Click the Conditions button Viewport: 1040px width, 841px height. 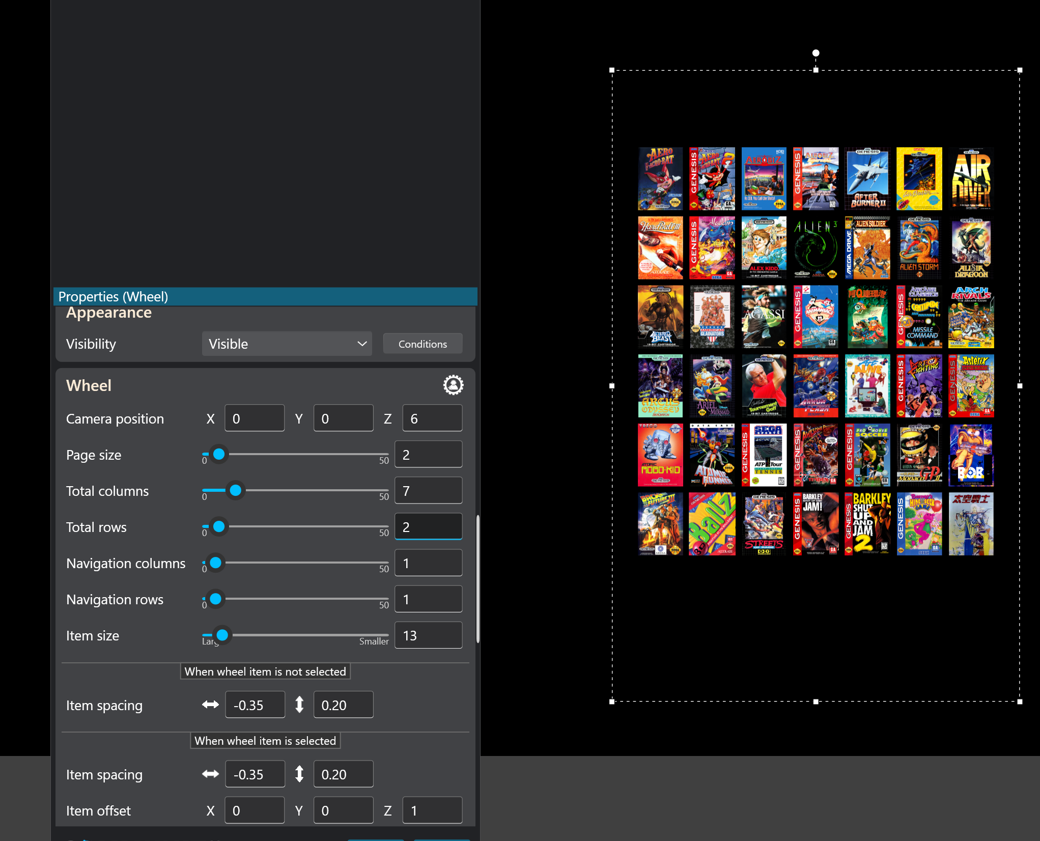point(423,344)
